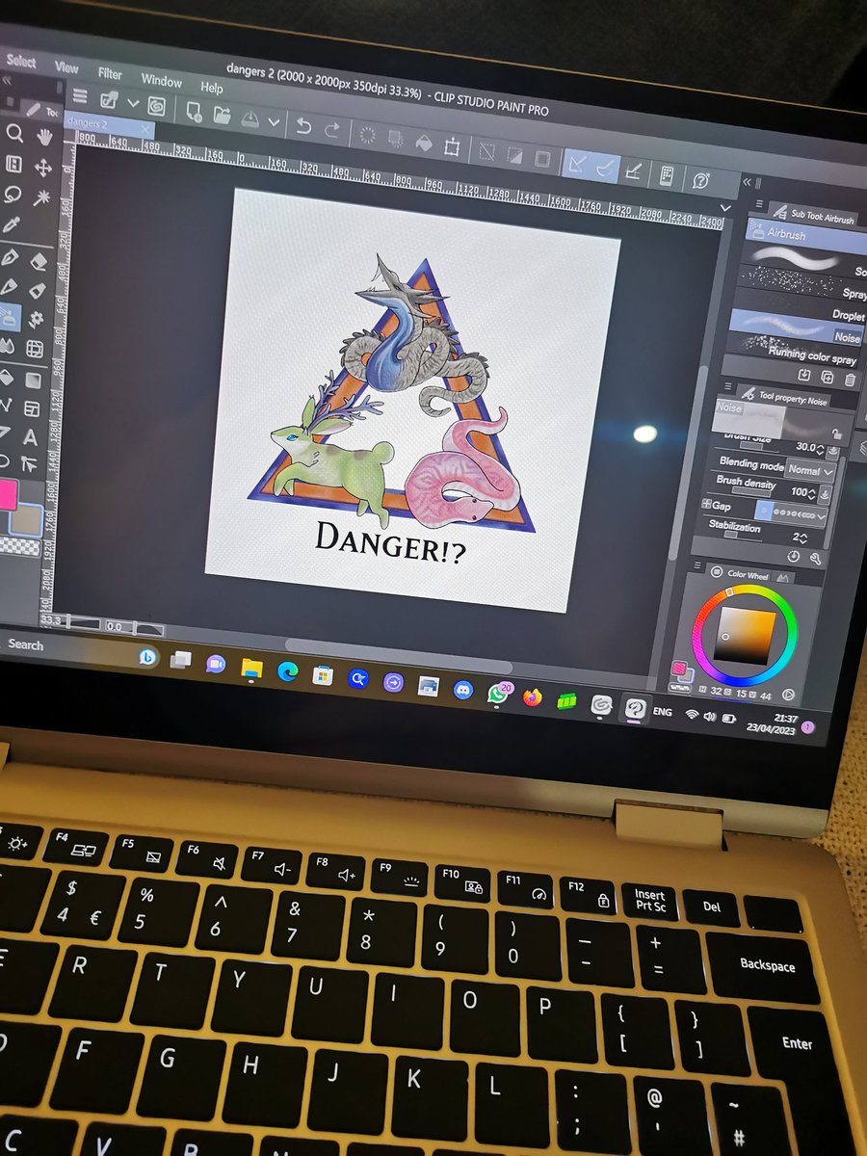Open Clip Studio launcher icon in command bar
This screenshot has height=1156, width=867.
[155, 105]
